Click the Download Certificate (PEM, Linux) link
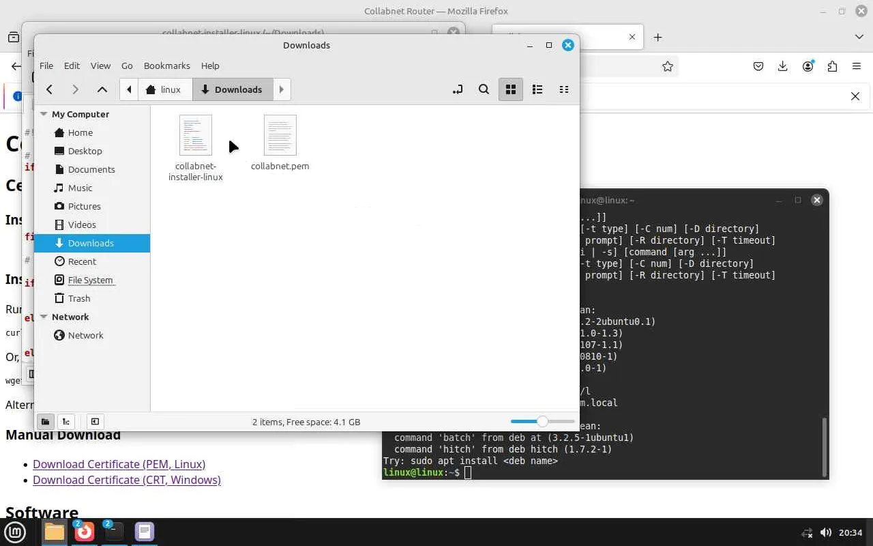 [119, 464]
